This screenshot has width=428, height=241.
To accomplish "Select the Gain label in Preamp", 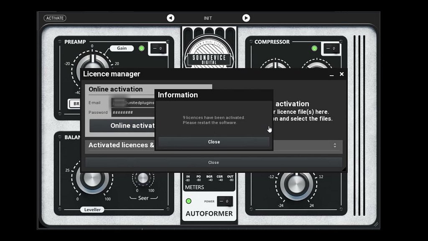I will 122,48.
